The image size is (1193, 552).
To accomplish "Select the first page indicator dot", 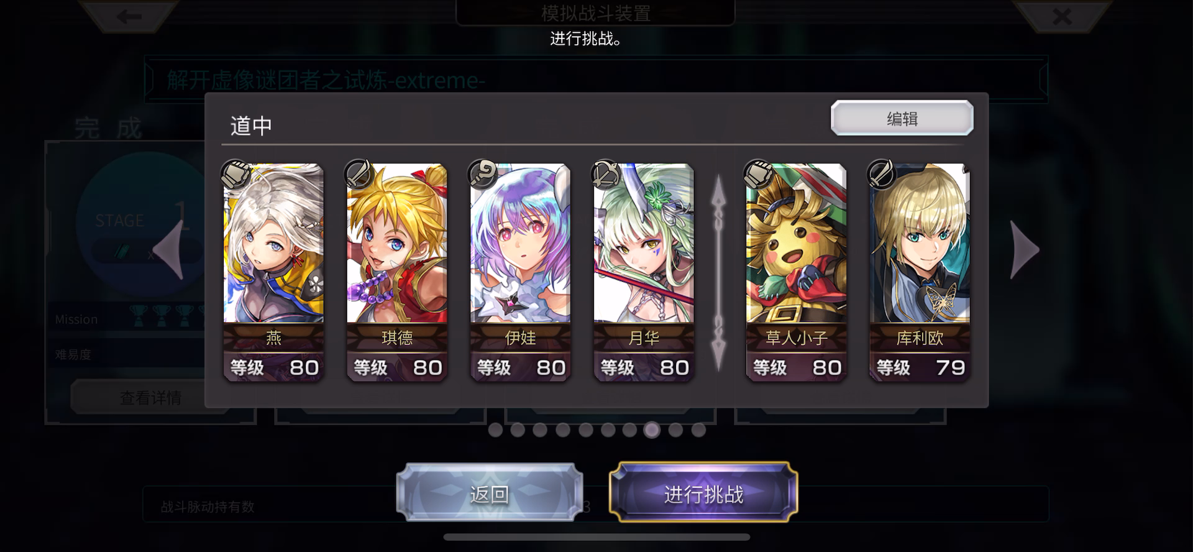I will pos(495,430).
